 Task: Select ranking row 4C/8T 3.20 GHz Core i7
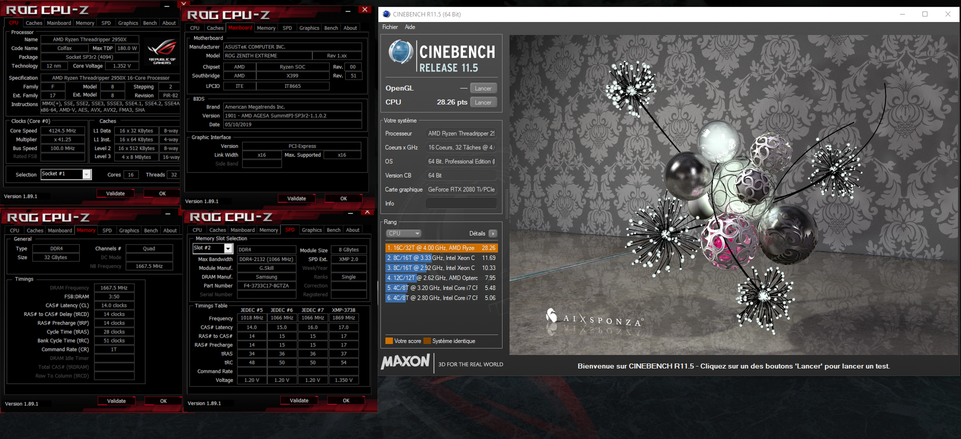441,288
